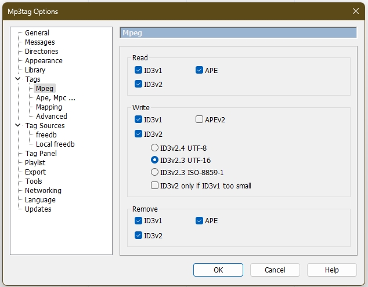368x287 pixels.
Task: Open General options page
Action: (37, 33)
